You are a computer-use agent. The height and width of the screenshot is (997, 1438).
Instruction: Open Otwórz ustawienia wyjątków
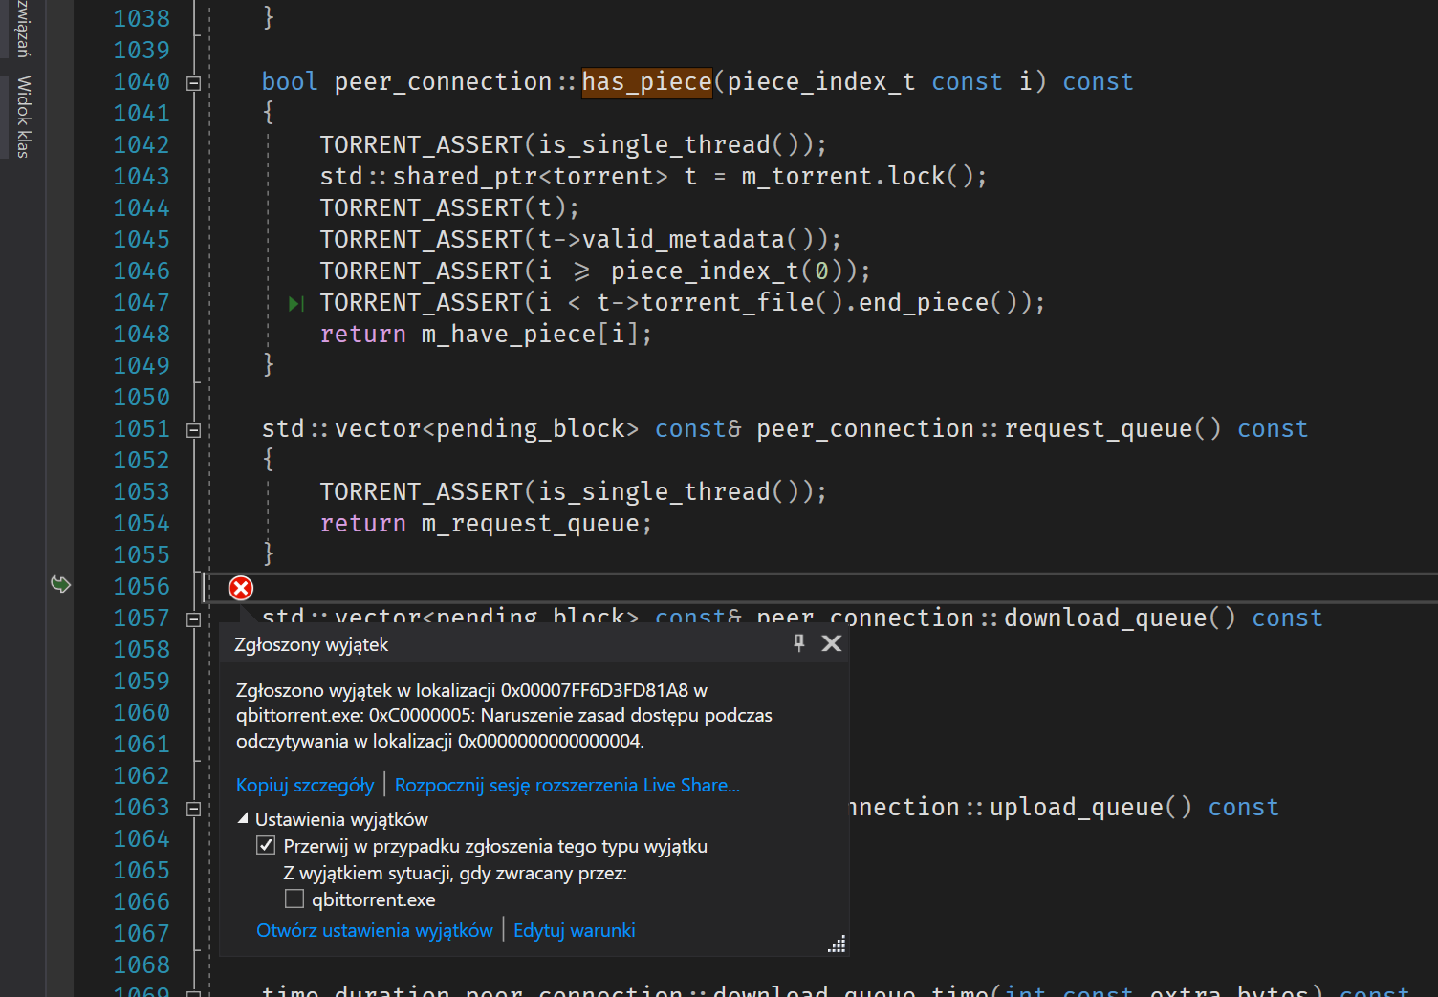(x=374, y=929)
